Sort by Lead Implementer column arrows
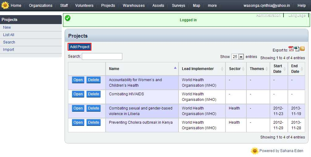Image resolution: width=311 pixels, height=157 pixels. pos(222,69)
